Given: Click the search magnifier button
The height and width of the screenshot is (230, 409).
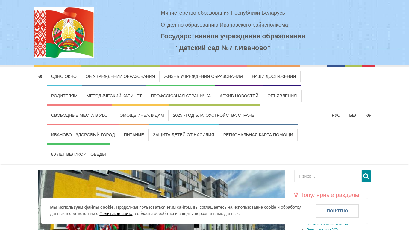Looking at the screenshot, I should click(x=366, y=176).
